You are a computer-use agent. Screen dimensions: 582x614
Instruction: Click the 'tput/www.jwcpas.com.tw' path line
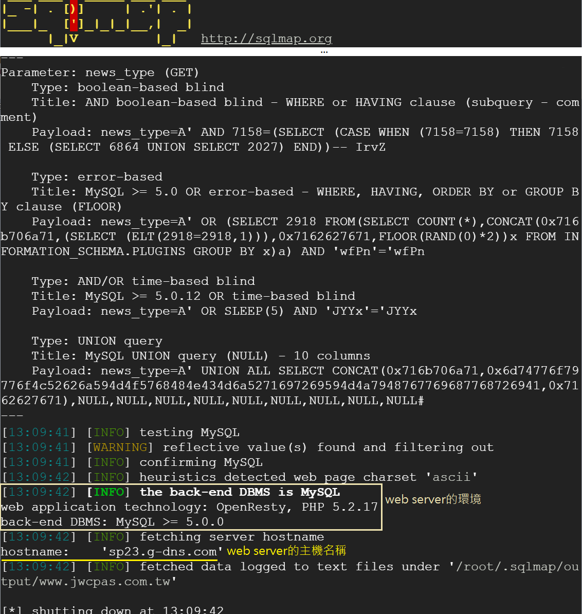[x=89, y=582]
